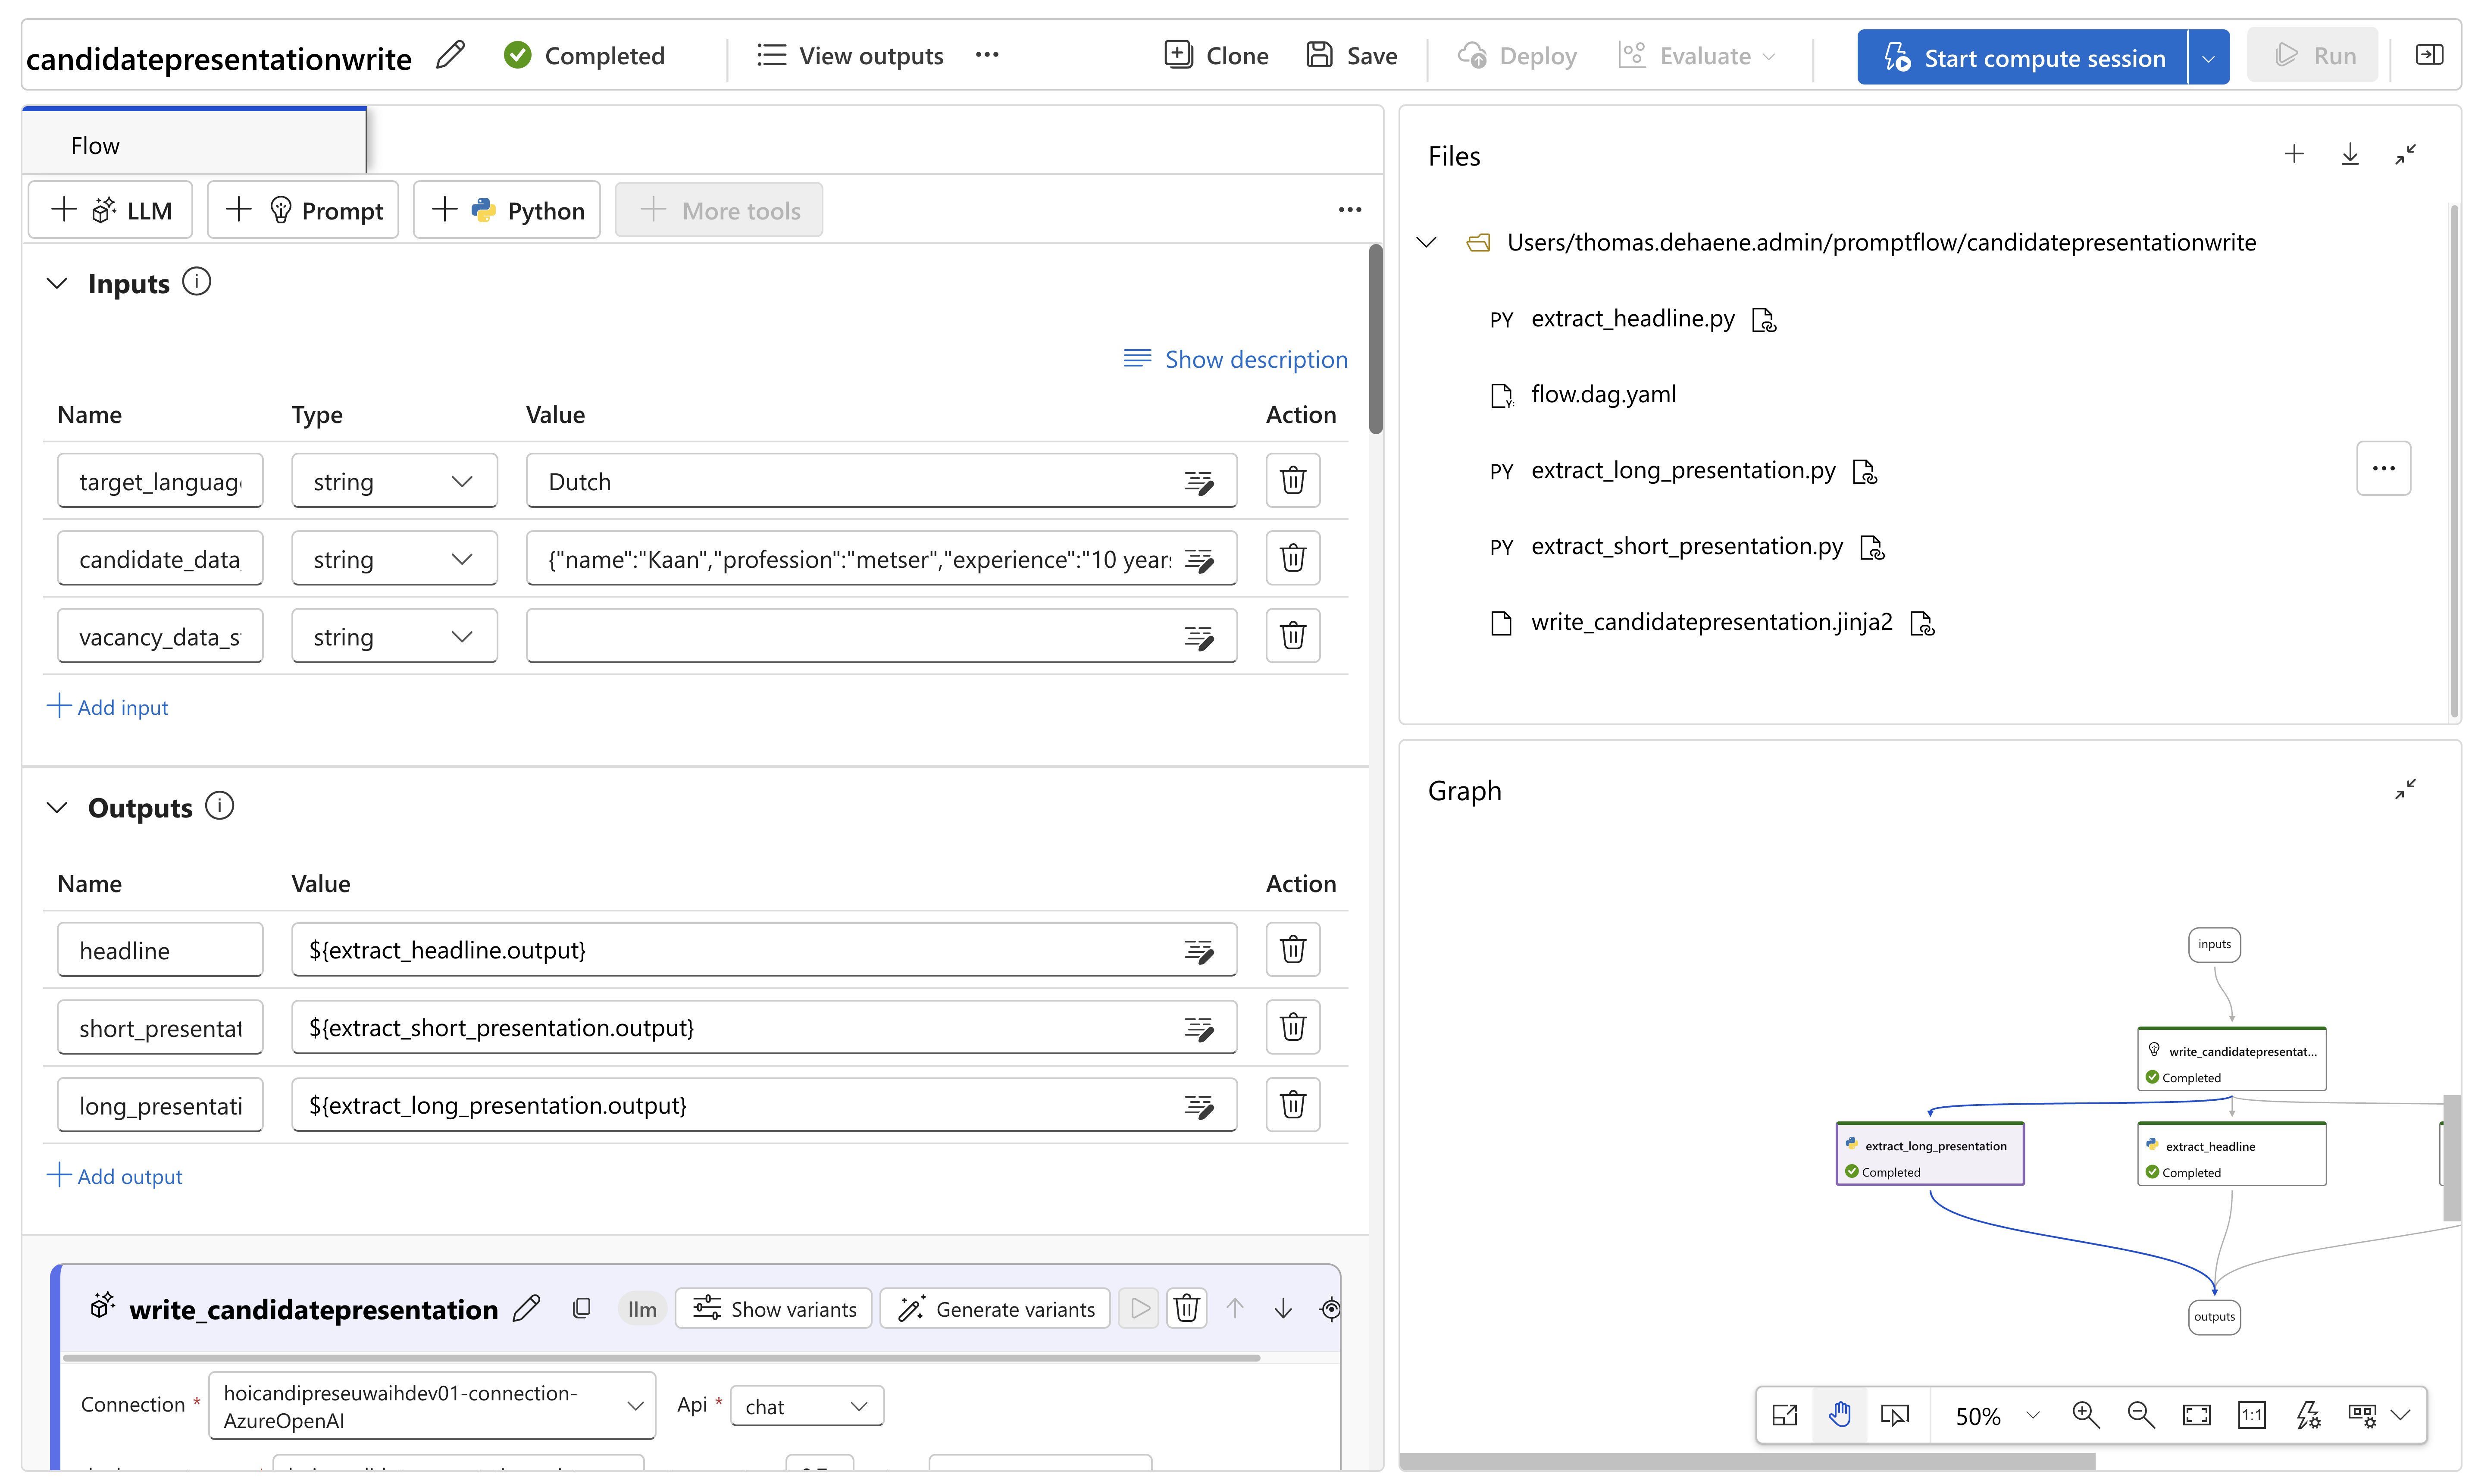The height and width of the screenshot is (1484, 2472).
Task: Rename the write_candidatepresentation node
Action: pyautogui.click(x=527, y=1308)
